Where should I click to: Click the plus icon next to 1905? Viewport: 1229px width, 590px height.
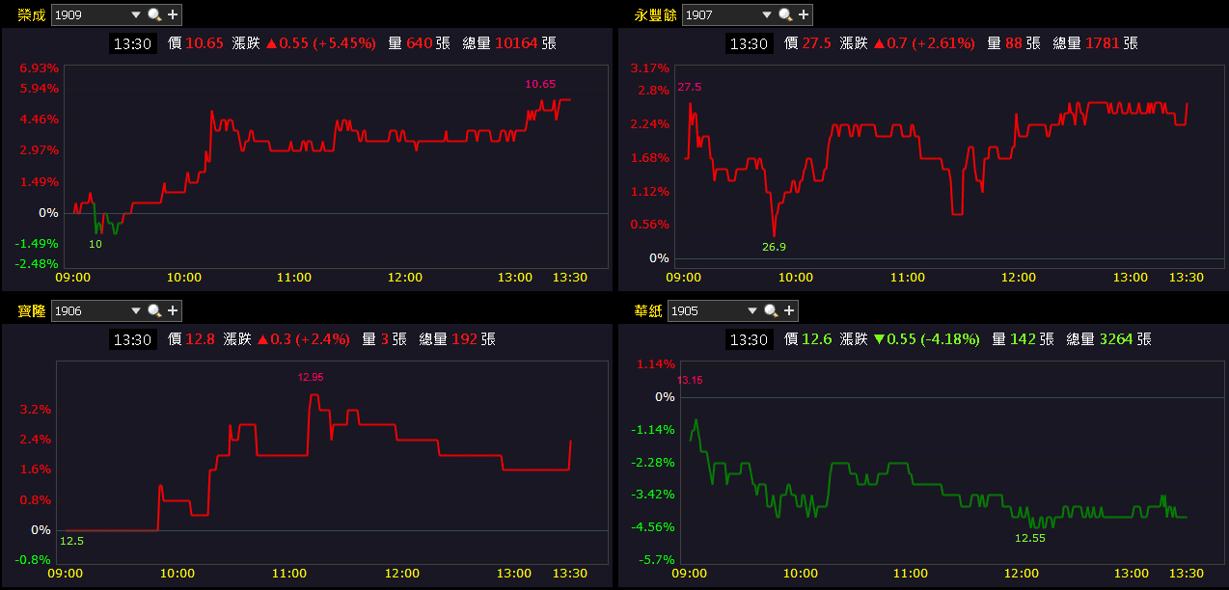789,310
